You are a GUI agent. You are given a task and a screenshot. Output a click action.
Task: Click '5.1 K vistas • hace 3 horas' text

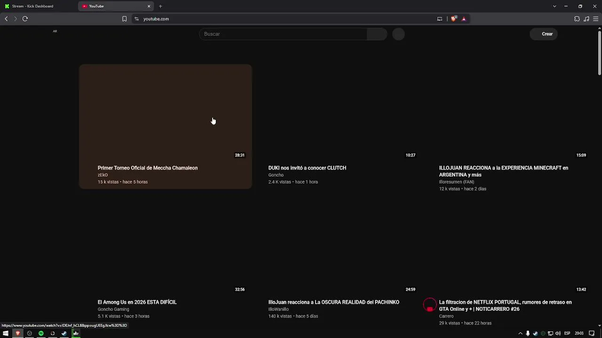click(x=124, y=316)
